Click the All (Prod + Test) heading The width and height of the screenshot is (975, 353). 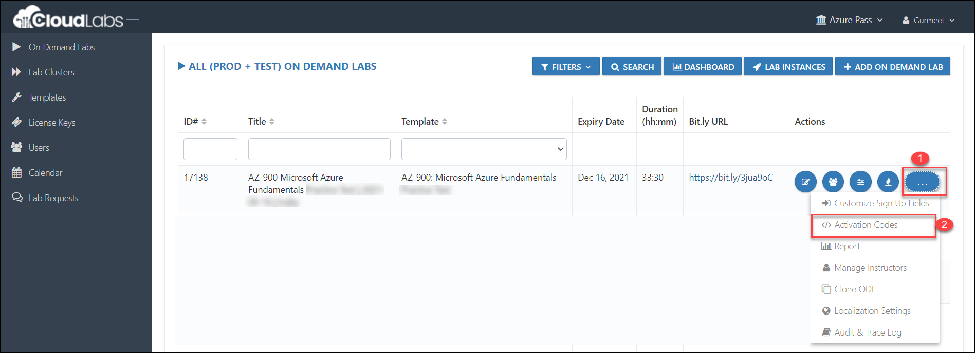[x=277, y=66]
